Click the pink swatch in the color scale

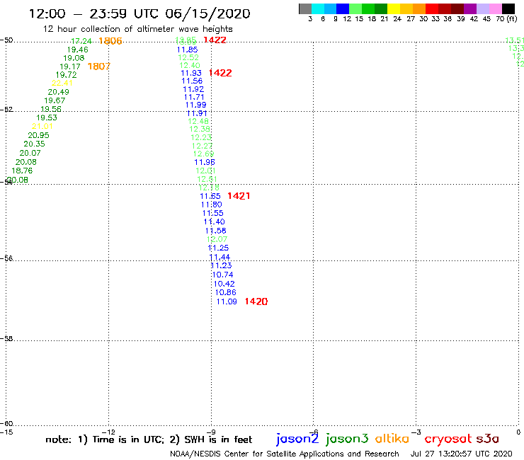496,8
